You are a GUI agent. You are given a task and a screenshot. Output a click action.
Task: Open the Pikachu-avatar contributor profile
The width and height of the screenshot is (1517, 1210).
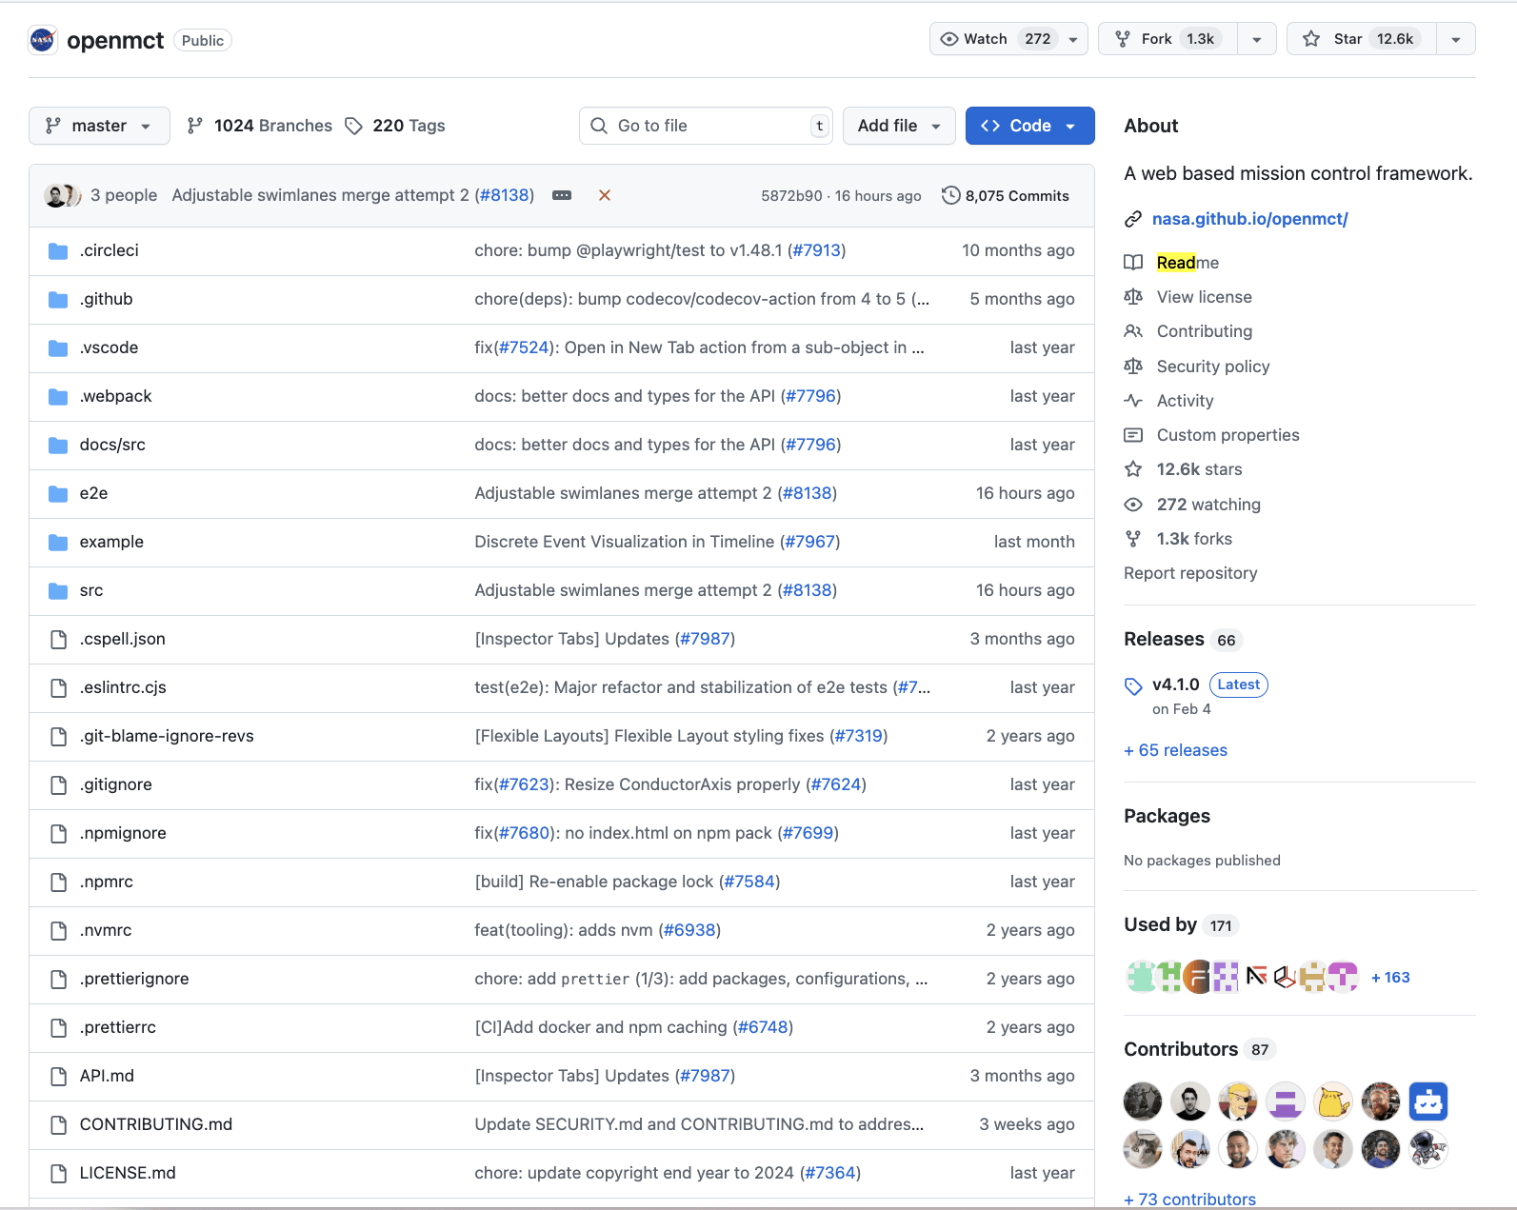pyautogui.click(x=1333, y=1102)
